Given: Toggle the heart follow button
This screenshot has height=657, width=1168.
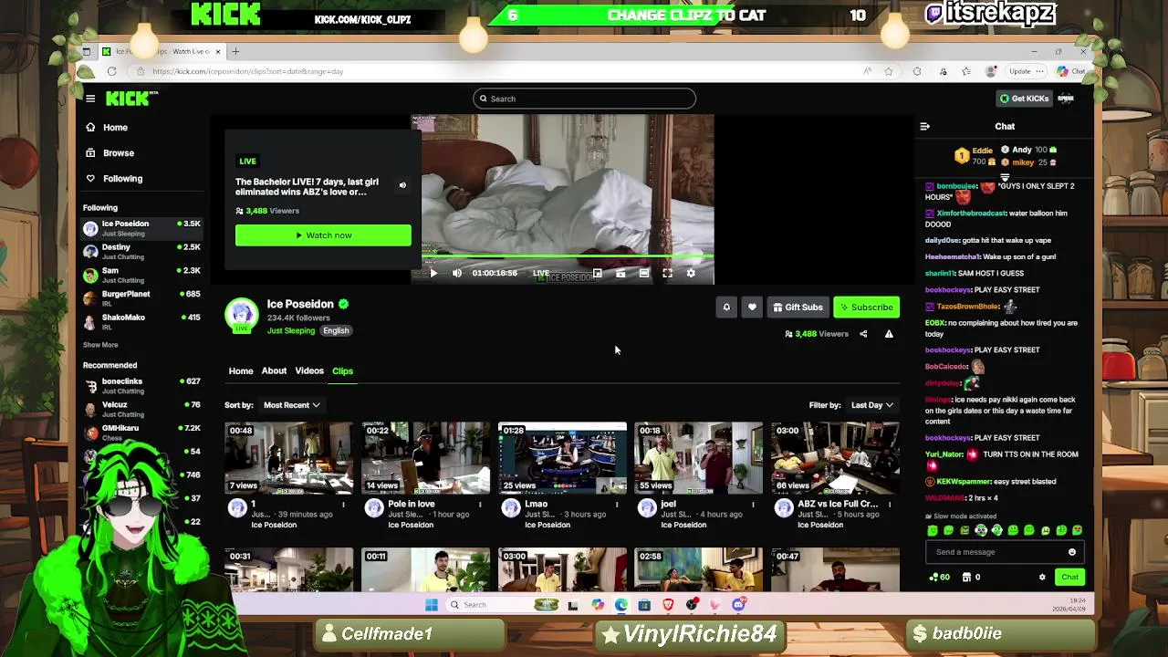Looking at the screenshot, I should (x=752, y=308).
